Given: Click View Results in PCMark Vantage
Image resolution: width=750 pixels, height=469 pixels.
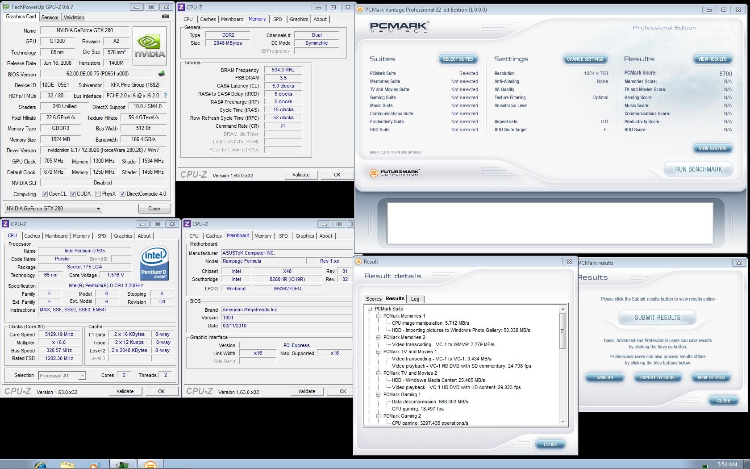Looking at the screenshot, I should click(x=712, y=59).
